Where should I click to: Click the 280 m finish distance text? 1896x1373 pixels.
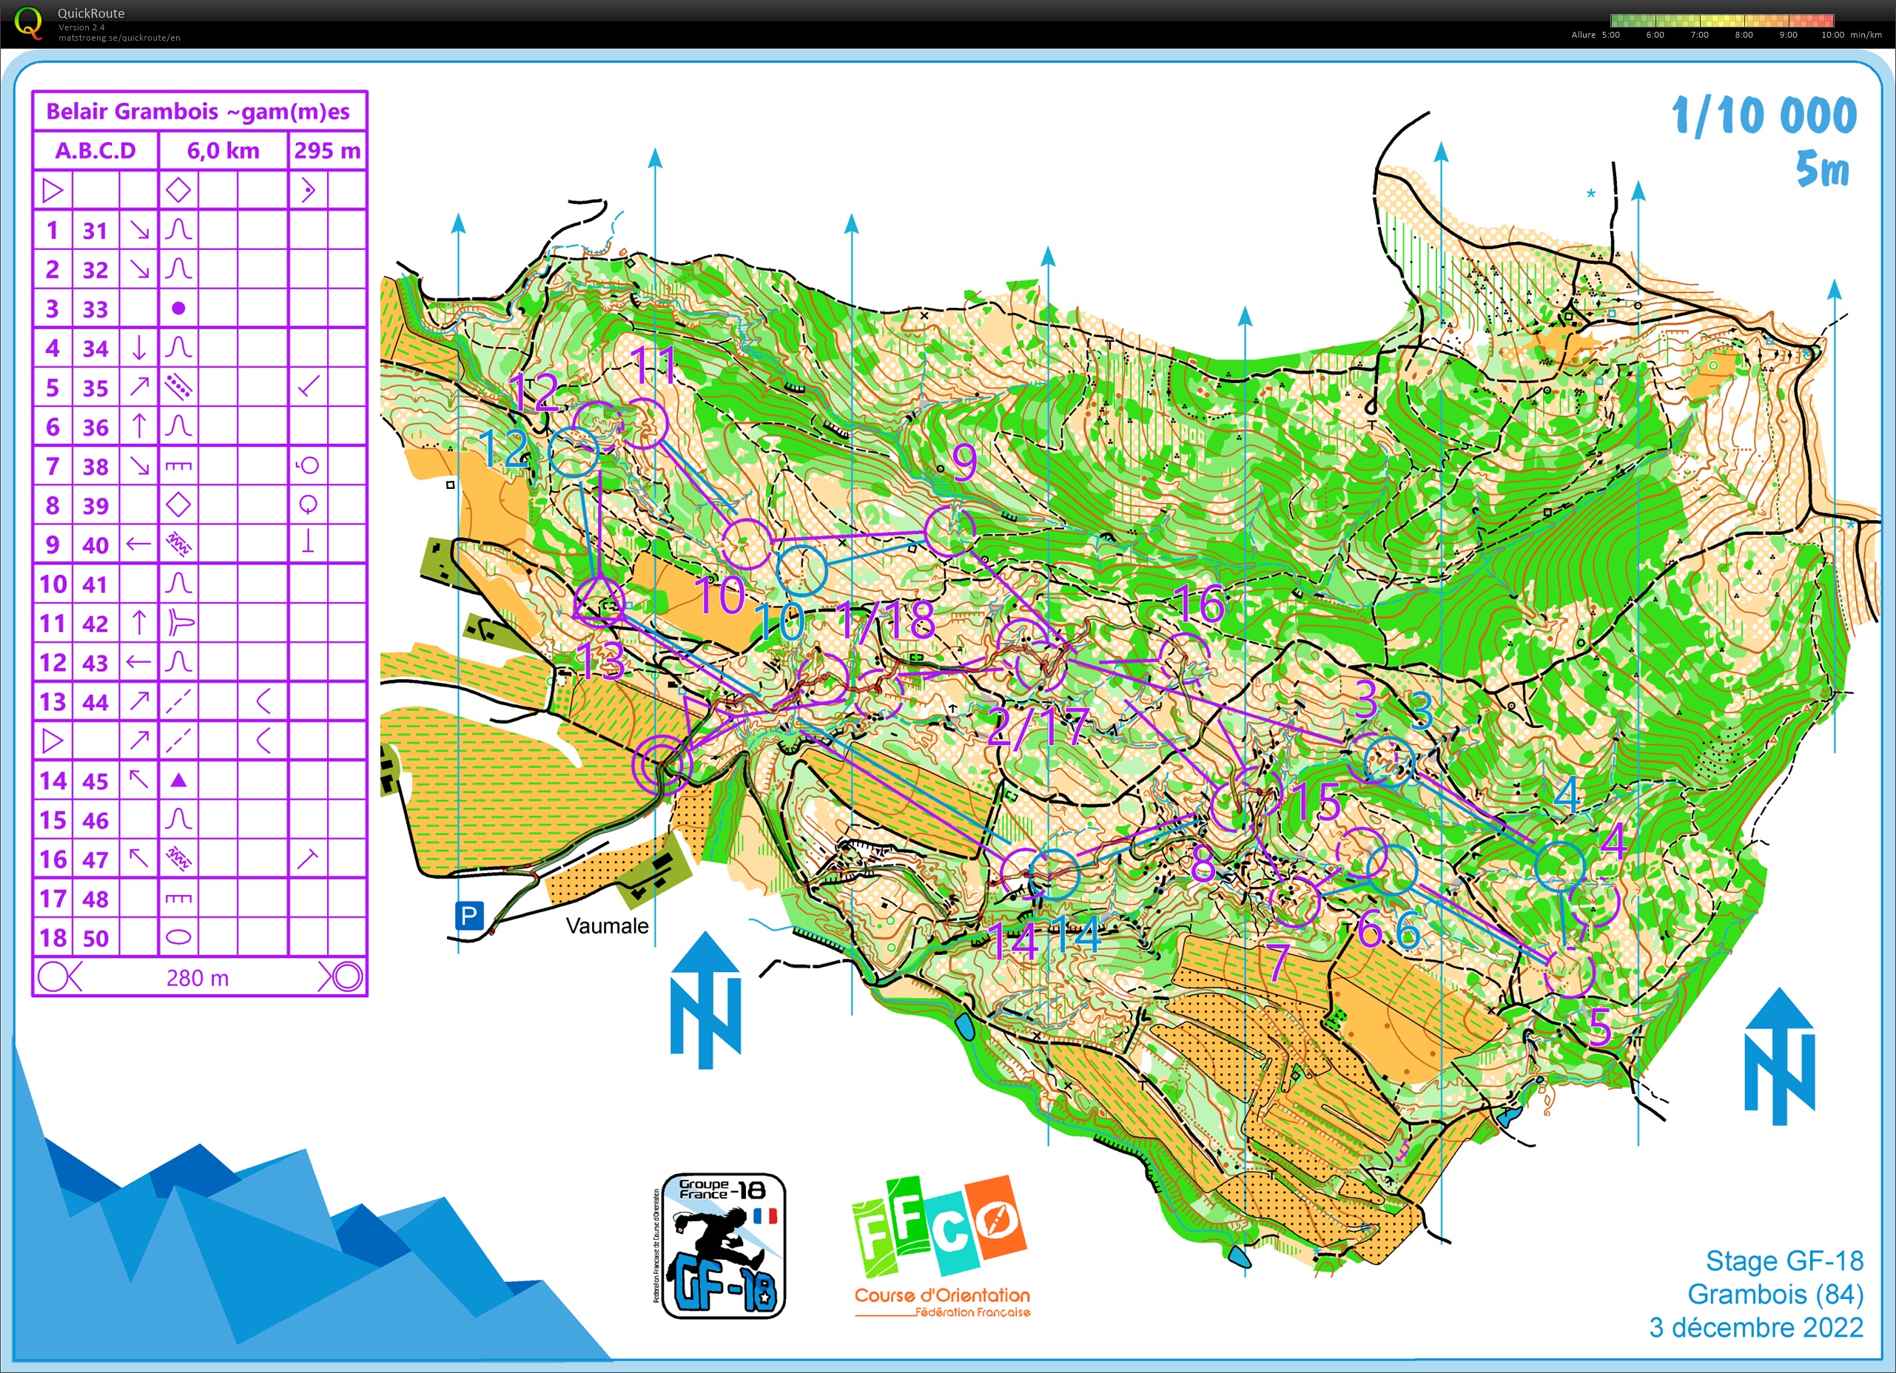tap(198, 978)
